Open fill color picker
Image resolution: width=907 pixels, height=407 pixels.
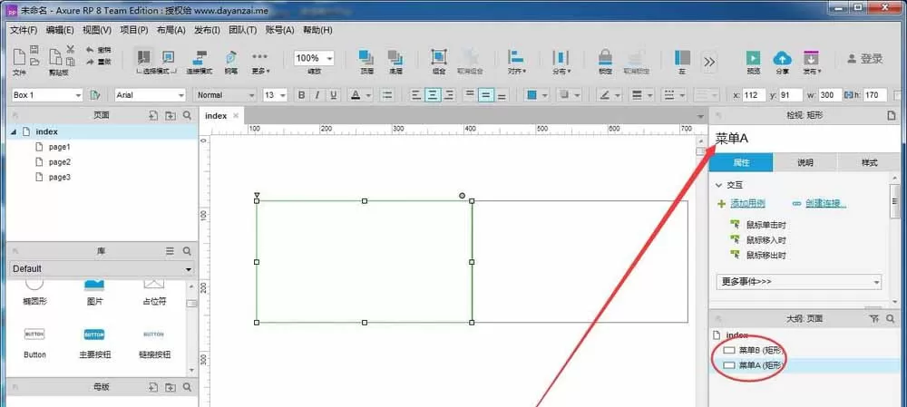pos(537,95)
